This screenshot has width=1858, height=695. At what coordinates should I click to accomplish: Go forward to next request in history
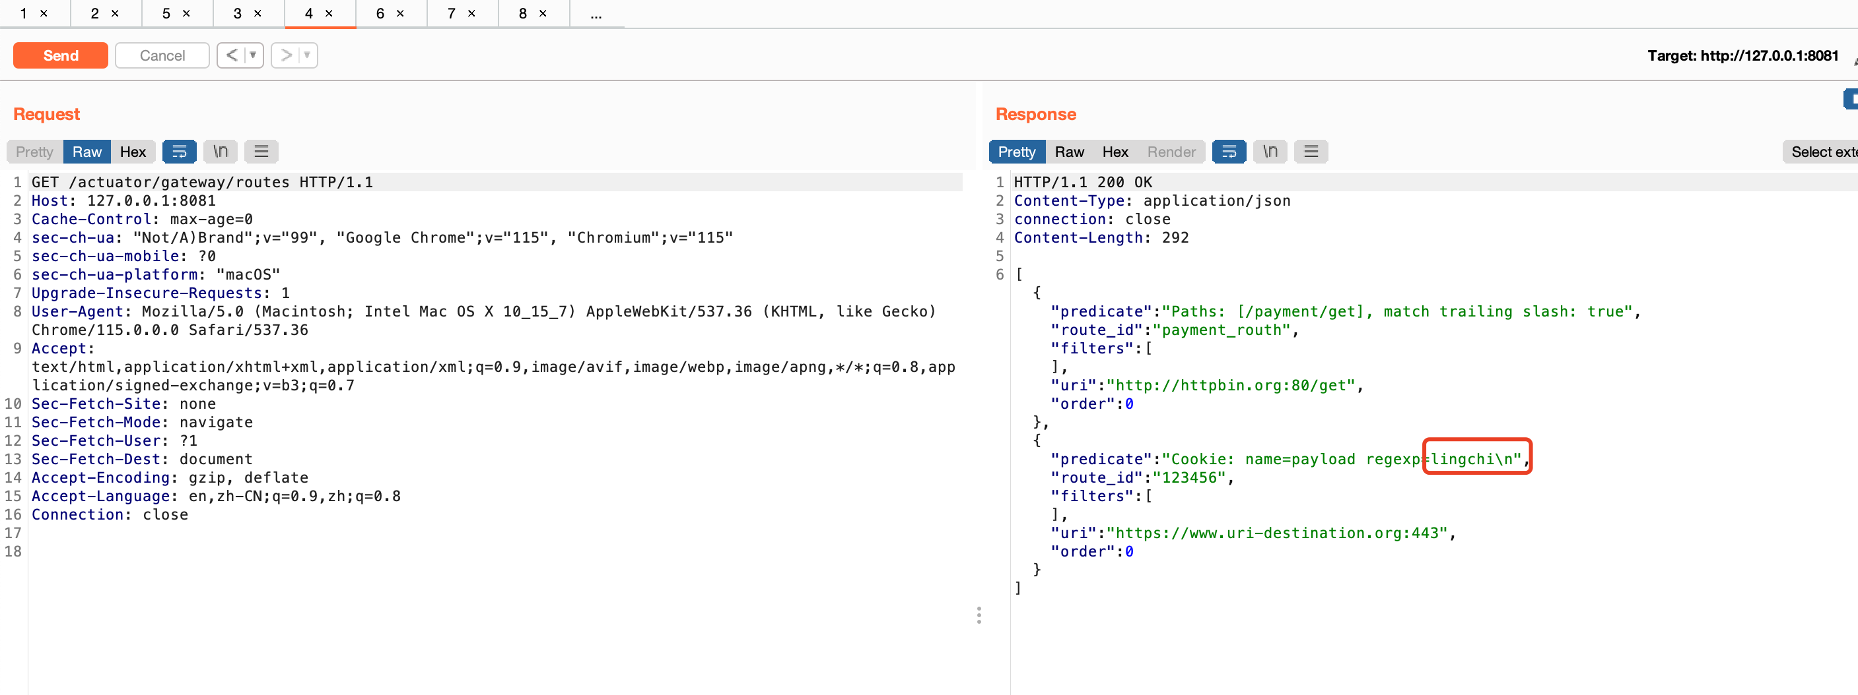(x=286, y=55)
